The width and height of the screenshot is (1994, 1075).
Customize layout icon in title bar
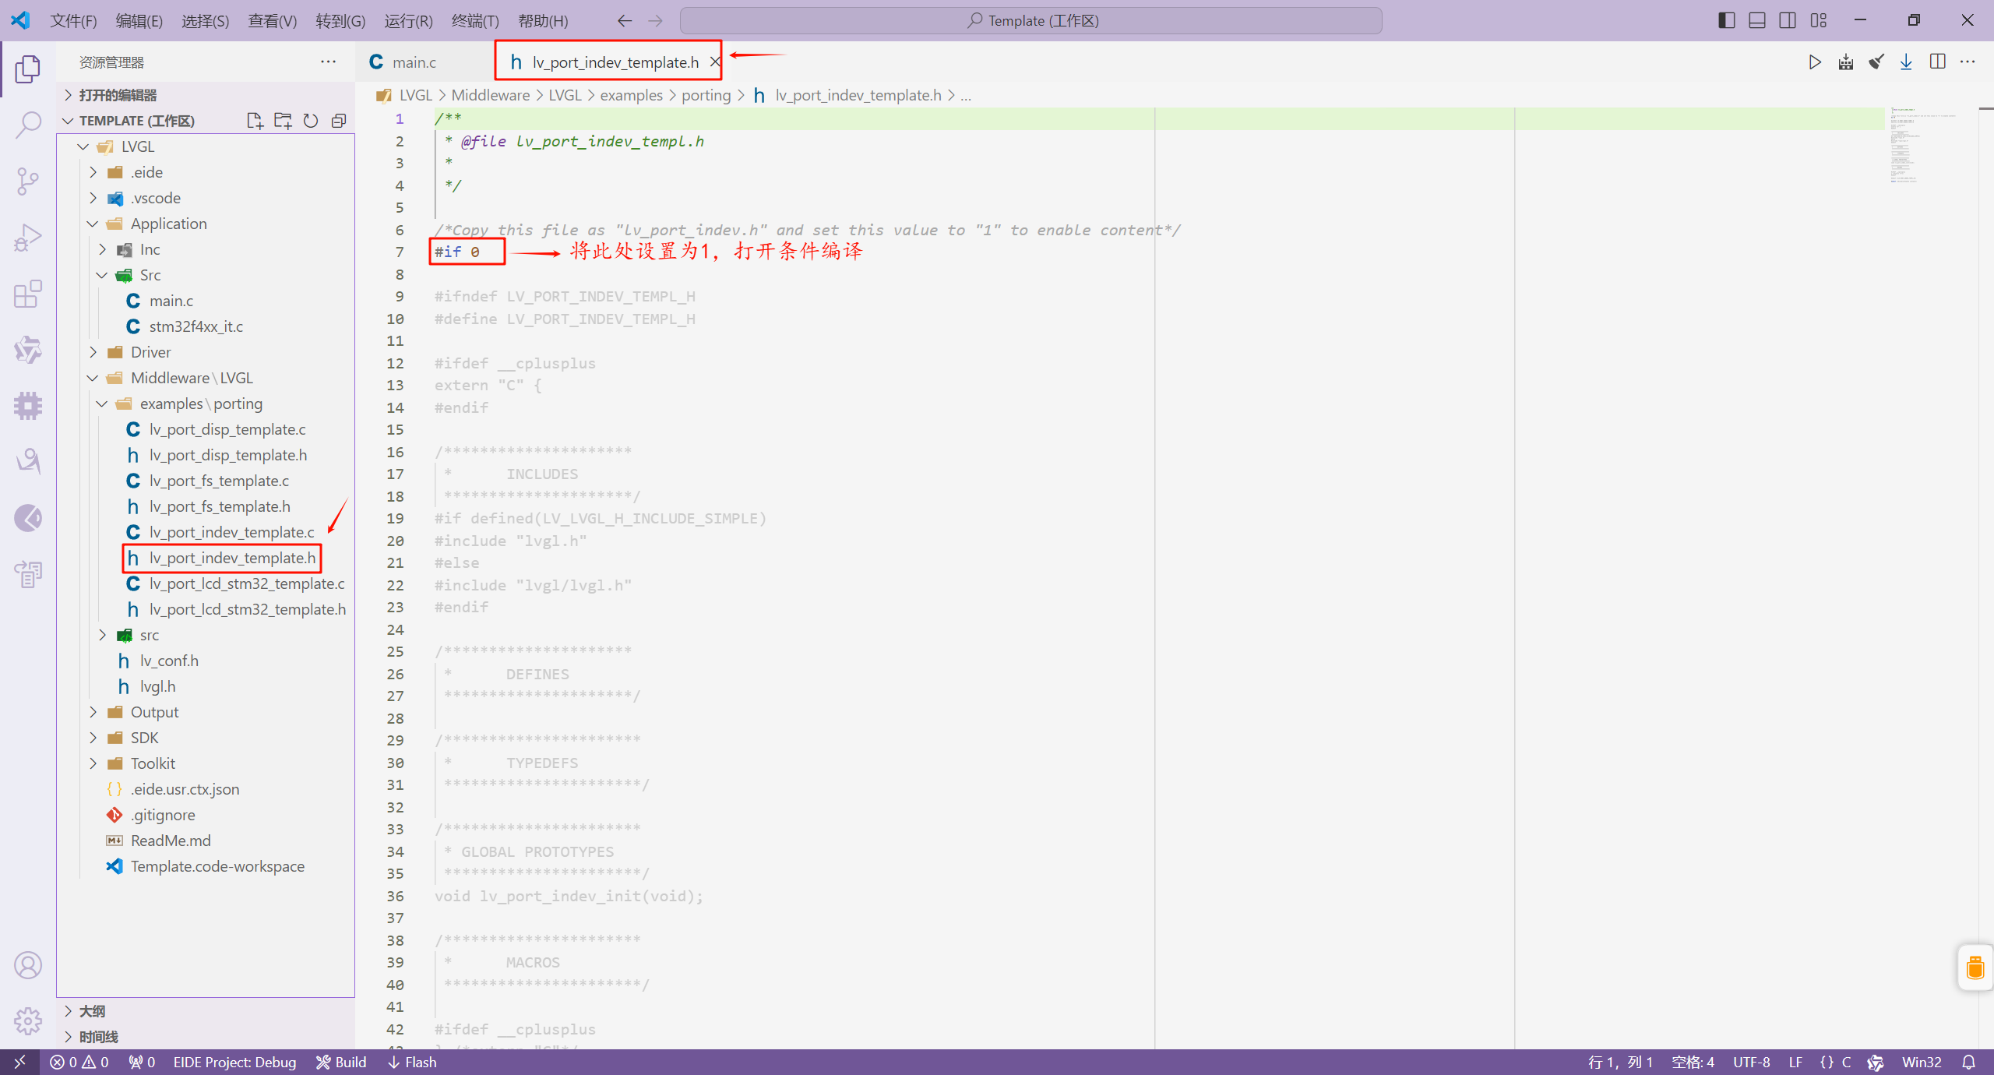pyautogui.click(x=1819, y=20)
